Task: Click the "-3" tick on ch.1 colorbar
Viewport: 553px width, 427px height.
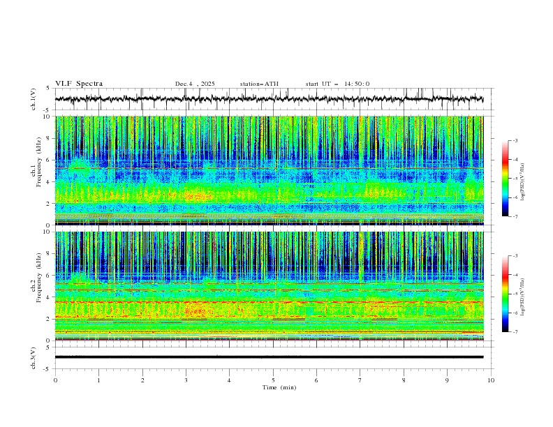Action: (515, 140)
